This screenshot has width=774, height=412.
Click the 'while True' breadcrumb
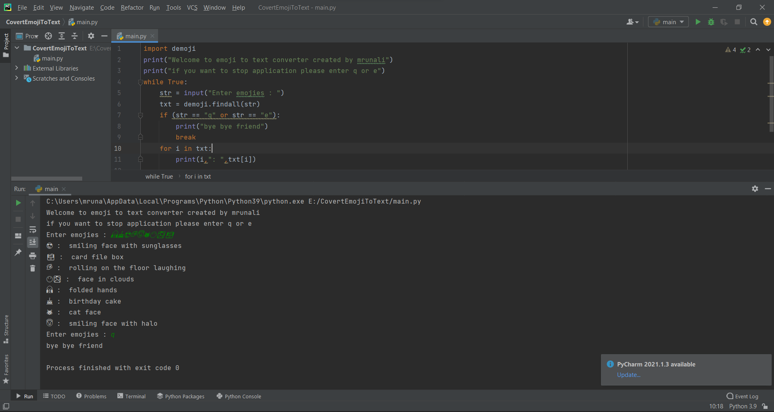[159, 176]
